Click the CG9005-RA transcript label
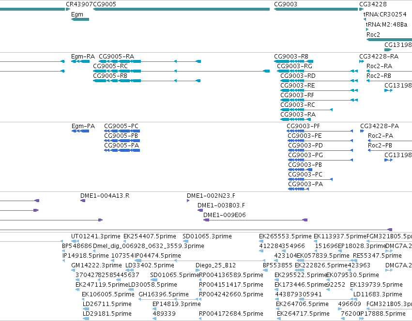The width and height of the screenshot is (412, 321). [116, 57]
